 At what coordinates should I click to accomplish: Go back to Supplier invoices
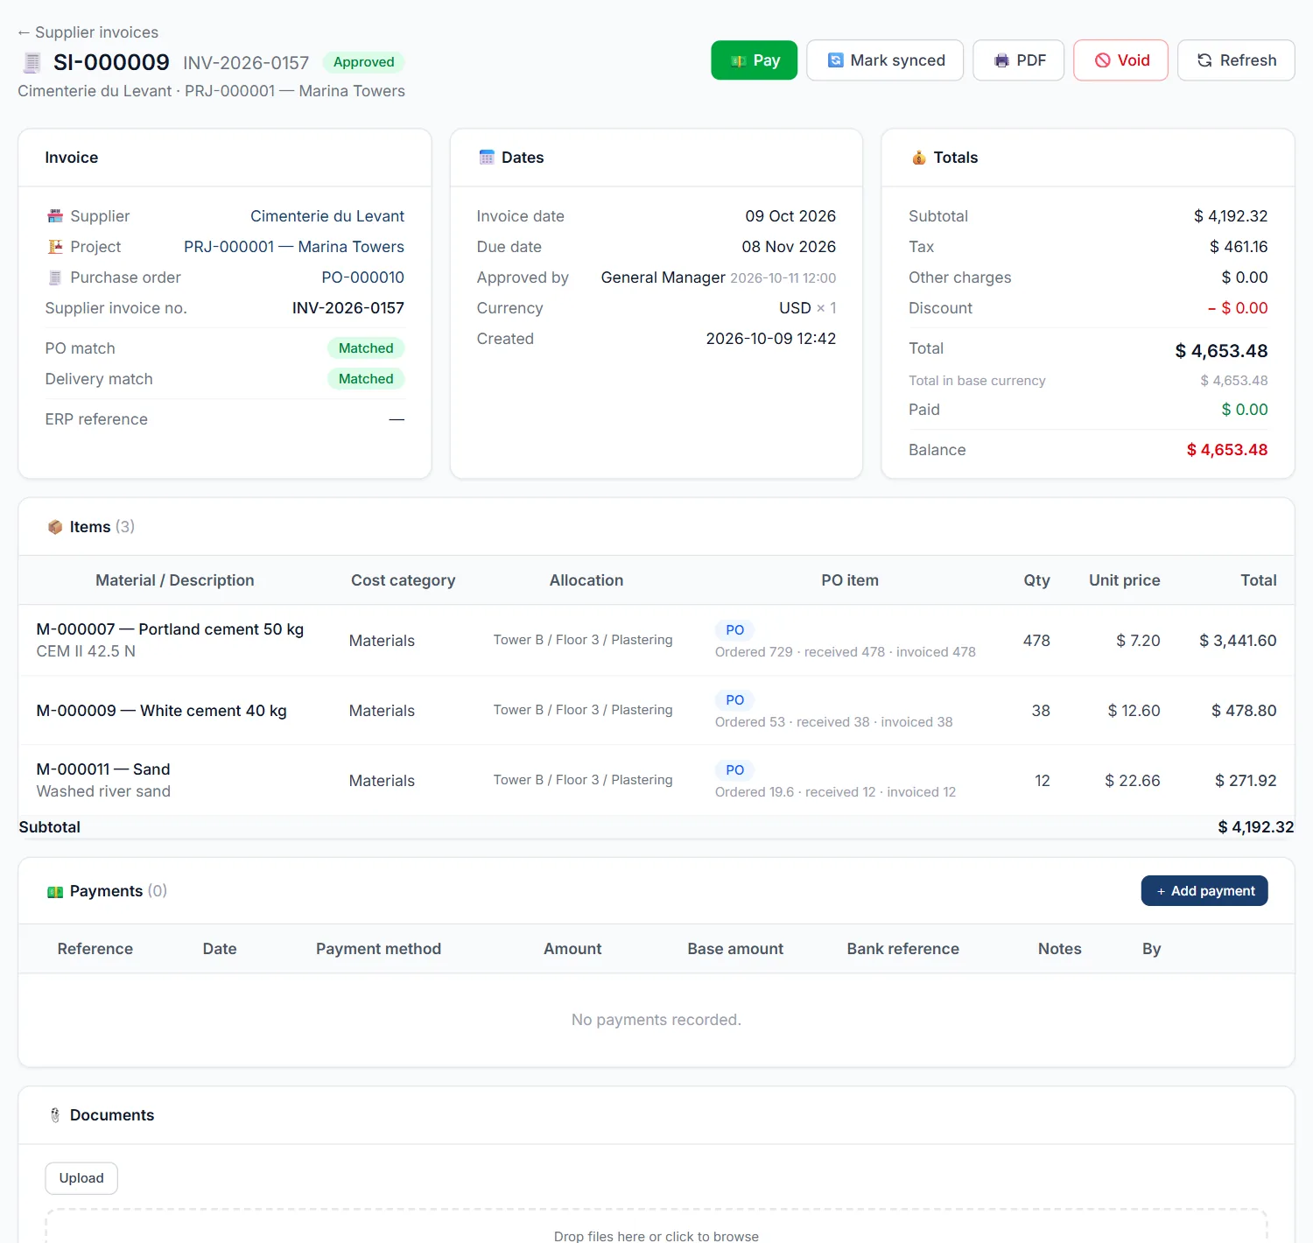[88, 32]
